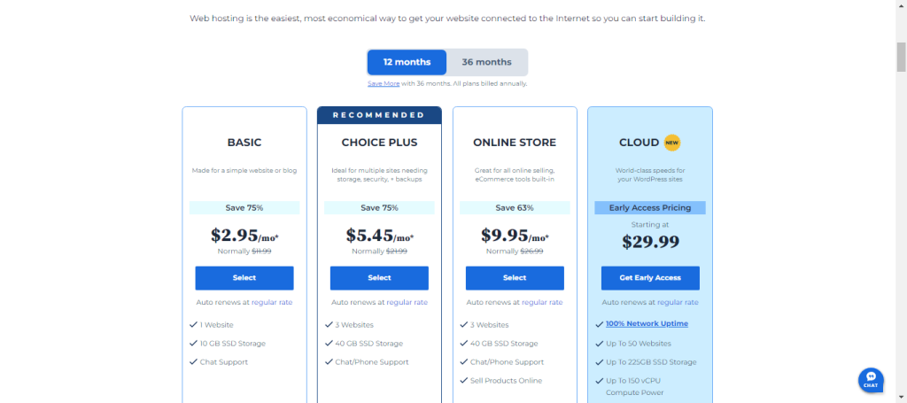Image resolution: width=907 pixels, height=403 pixels.
Task: Follow the Save More link
Action: point(384,83)
